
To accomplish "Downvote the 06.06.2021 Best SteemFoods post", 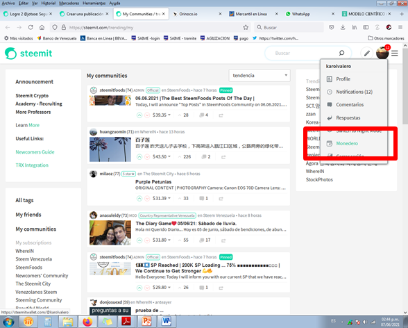I will [x=147, y=115].
